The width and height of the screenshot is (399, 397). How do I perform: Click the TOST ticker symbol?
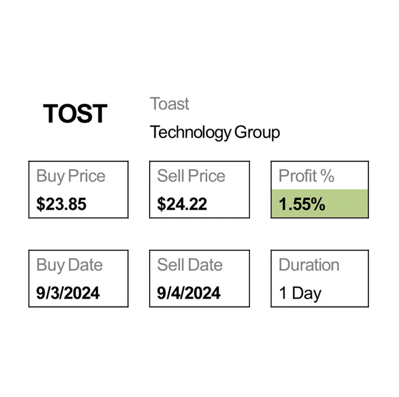(75, 113)
